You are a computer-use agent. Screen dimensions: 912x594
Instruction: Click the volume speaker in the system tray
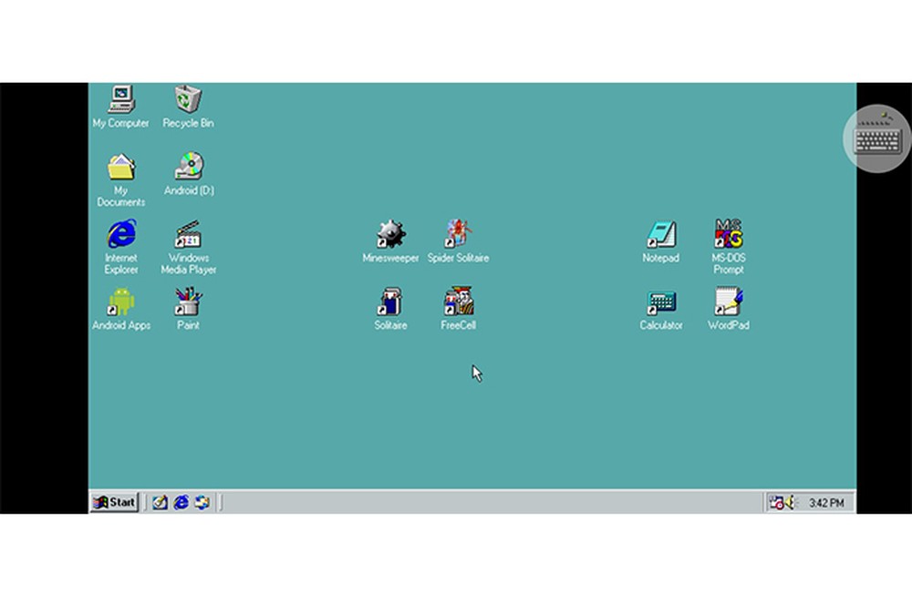(789, 502)
